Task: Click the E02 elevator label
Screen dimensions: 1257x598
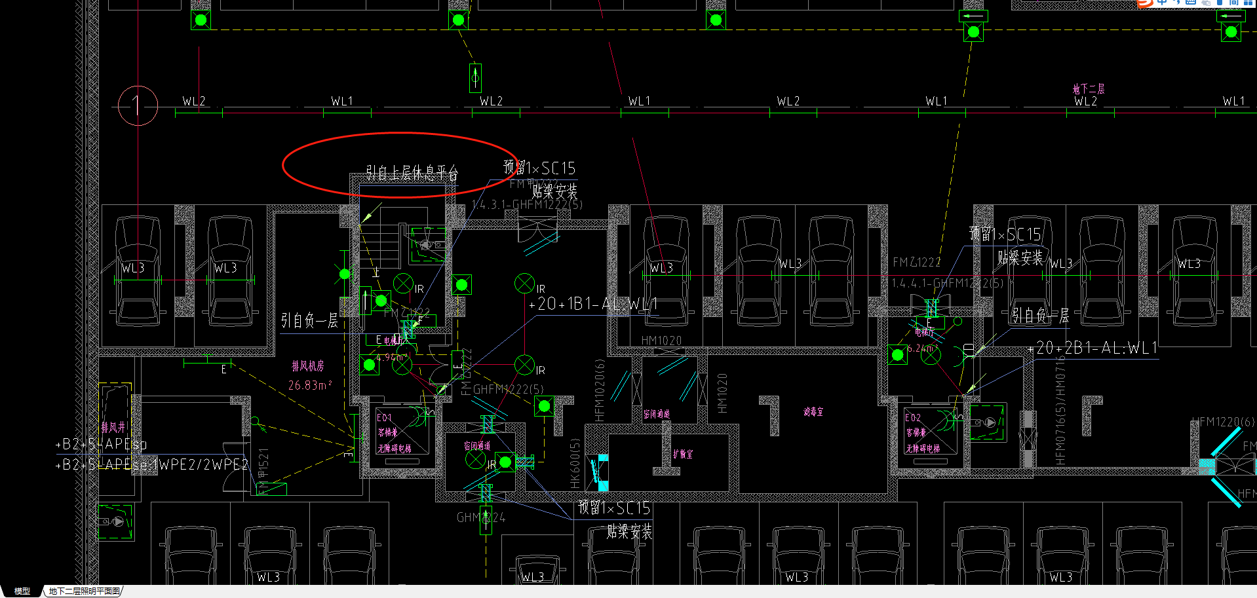Action: [913, 417]
